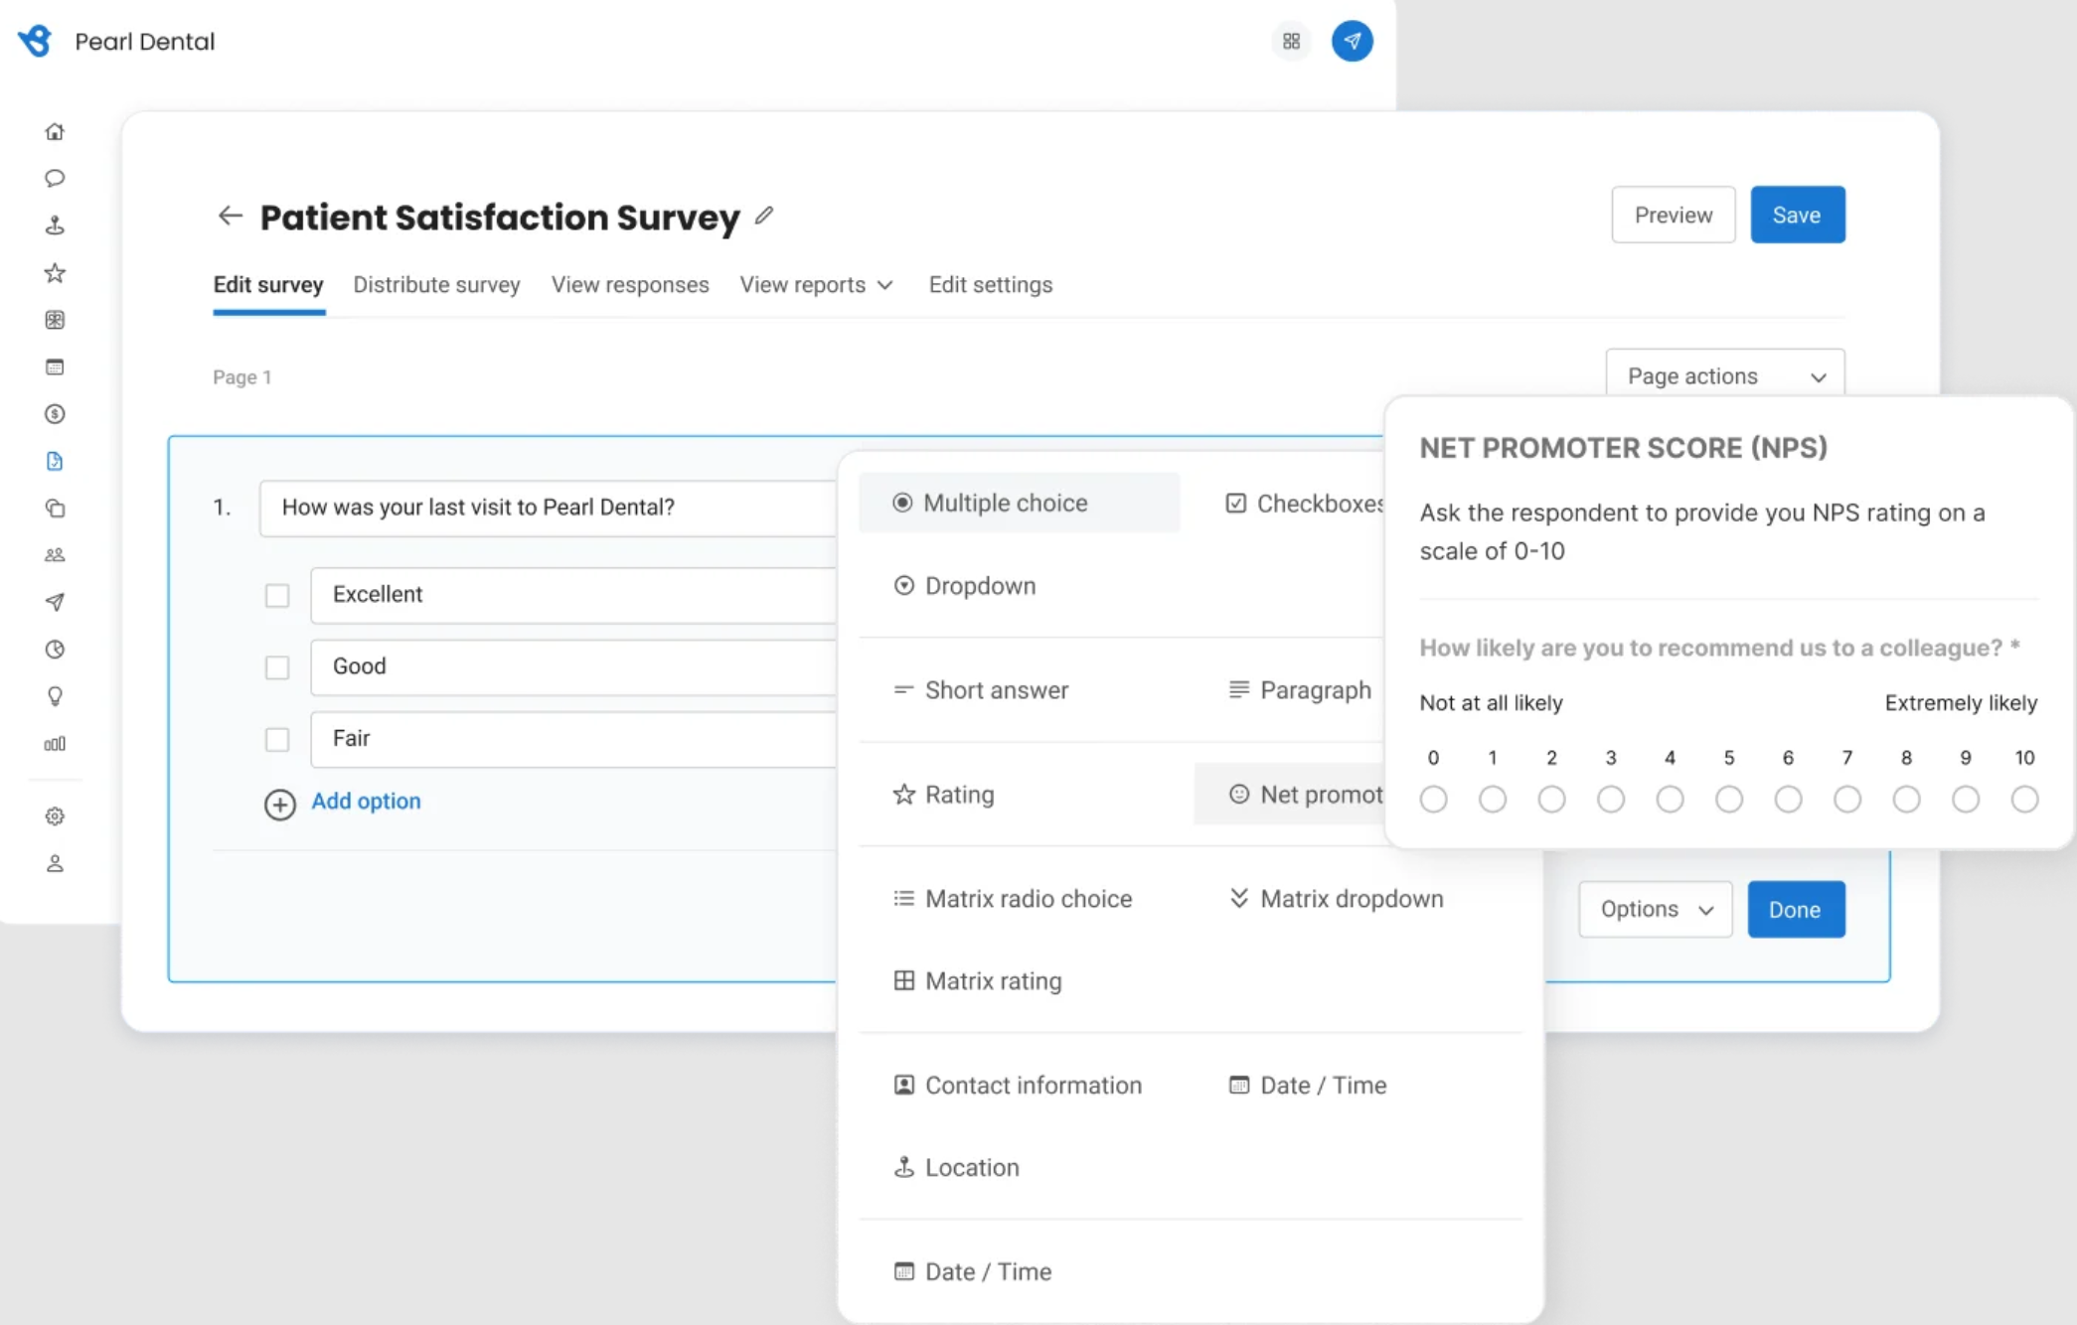Image resolution: width=2077 pixels, height=1325 pixels.
Task: Choose the Matrix radio choice question type
Action: point(1028,899)
